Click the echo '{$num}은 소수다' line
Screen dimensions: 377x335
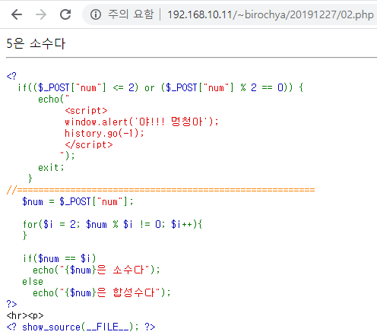coord(97,270)
